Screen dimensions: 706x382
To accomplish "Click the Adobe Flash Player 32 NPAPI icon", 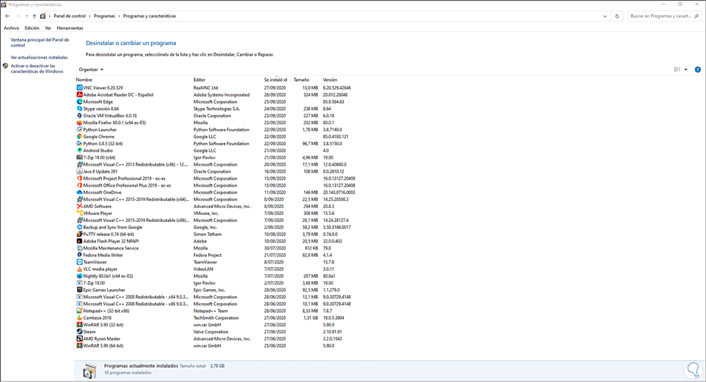I will 80,241.
